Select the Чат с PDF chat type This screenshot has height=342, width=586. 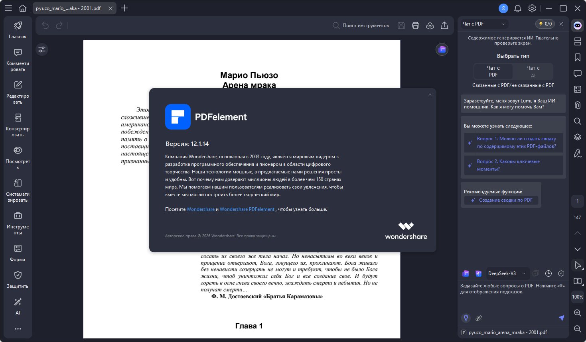pyautogui.click(x=493, y=71)
